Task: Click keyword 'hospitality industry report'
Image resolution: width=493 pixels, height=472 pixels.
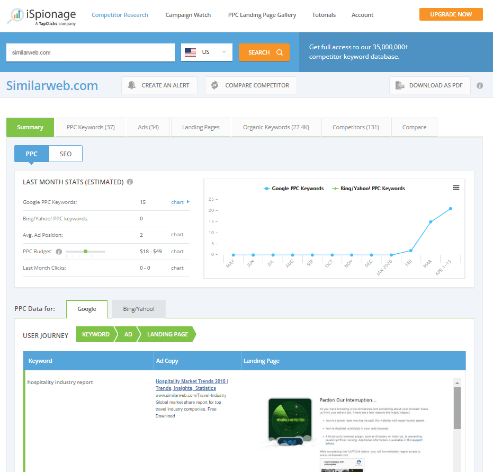Action: click(x=60, y=382)
